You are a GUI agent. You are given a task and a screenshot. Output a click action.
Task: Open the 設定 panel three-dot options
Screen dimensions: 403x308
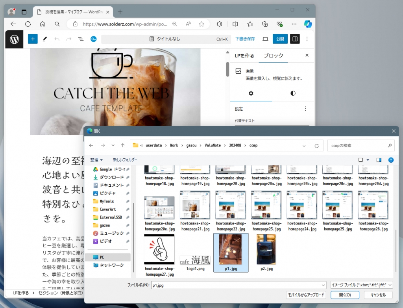pyautogui.click(x=305, y=109)
